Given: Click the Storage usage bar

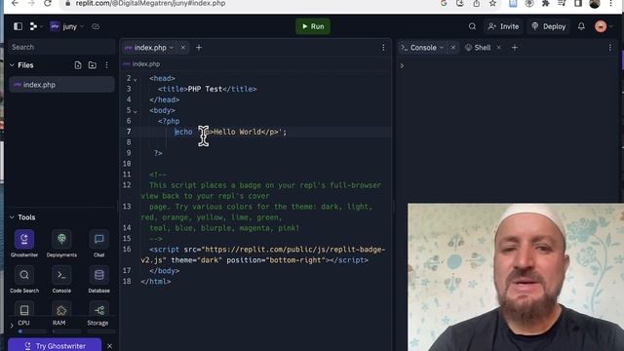Looking at the screenshot, I should [x=101, y=331].
